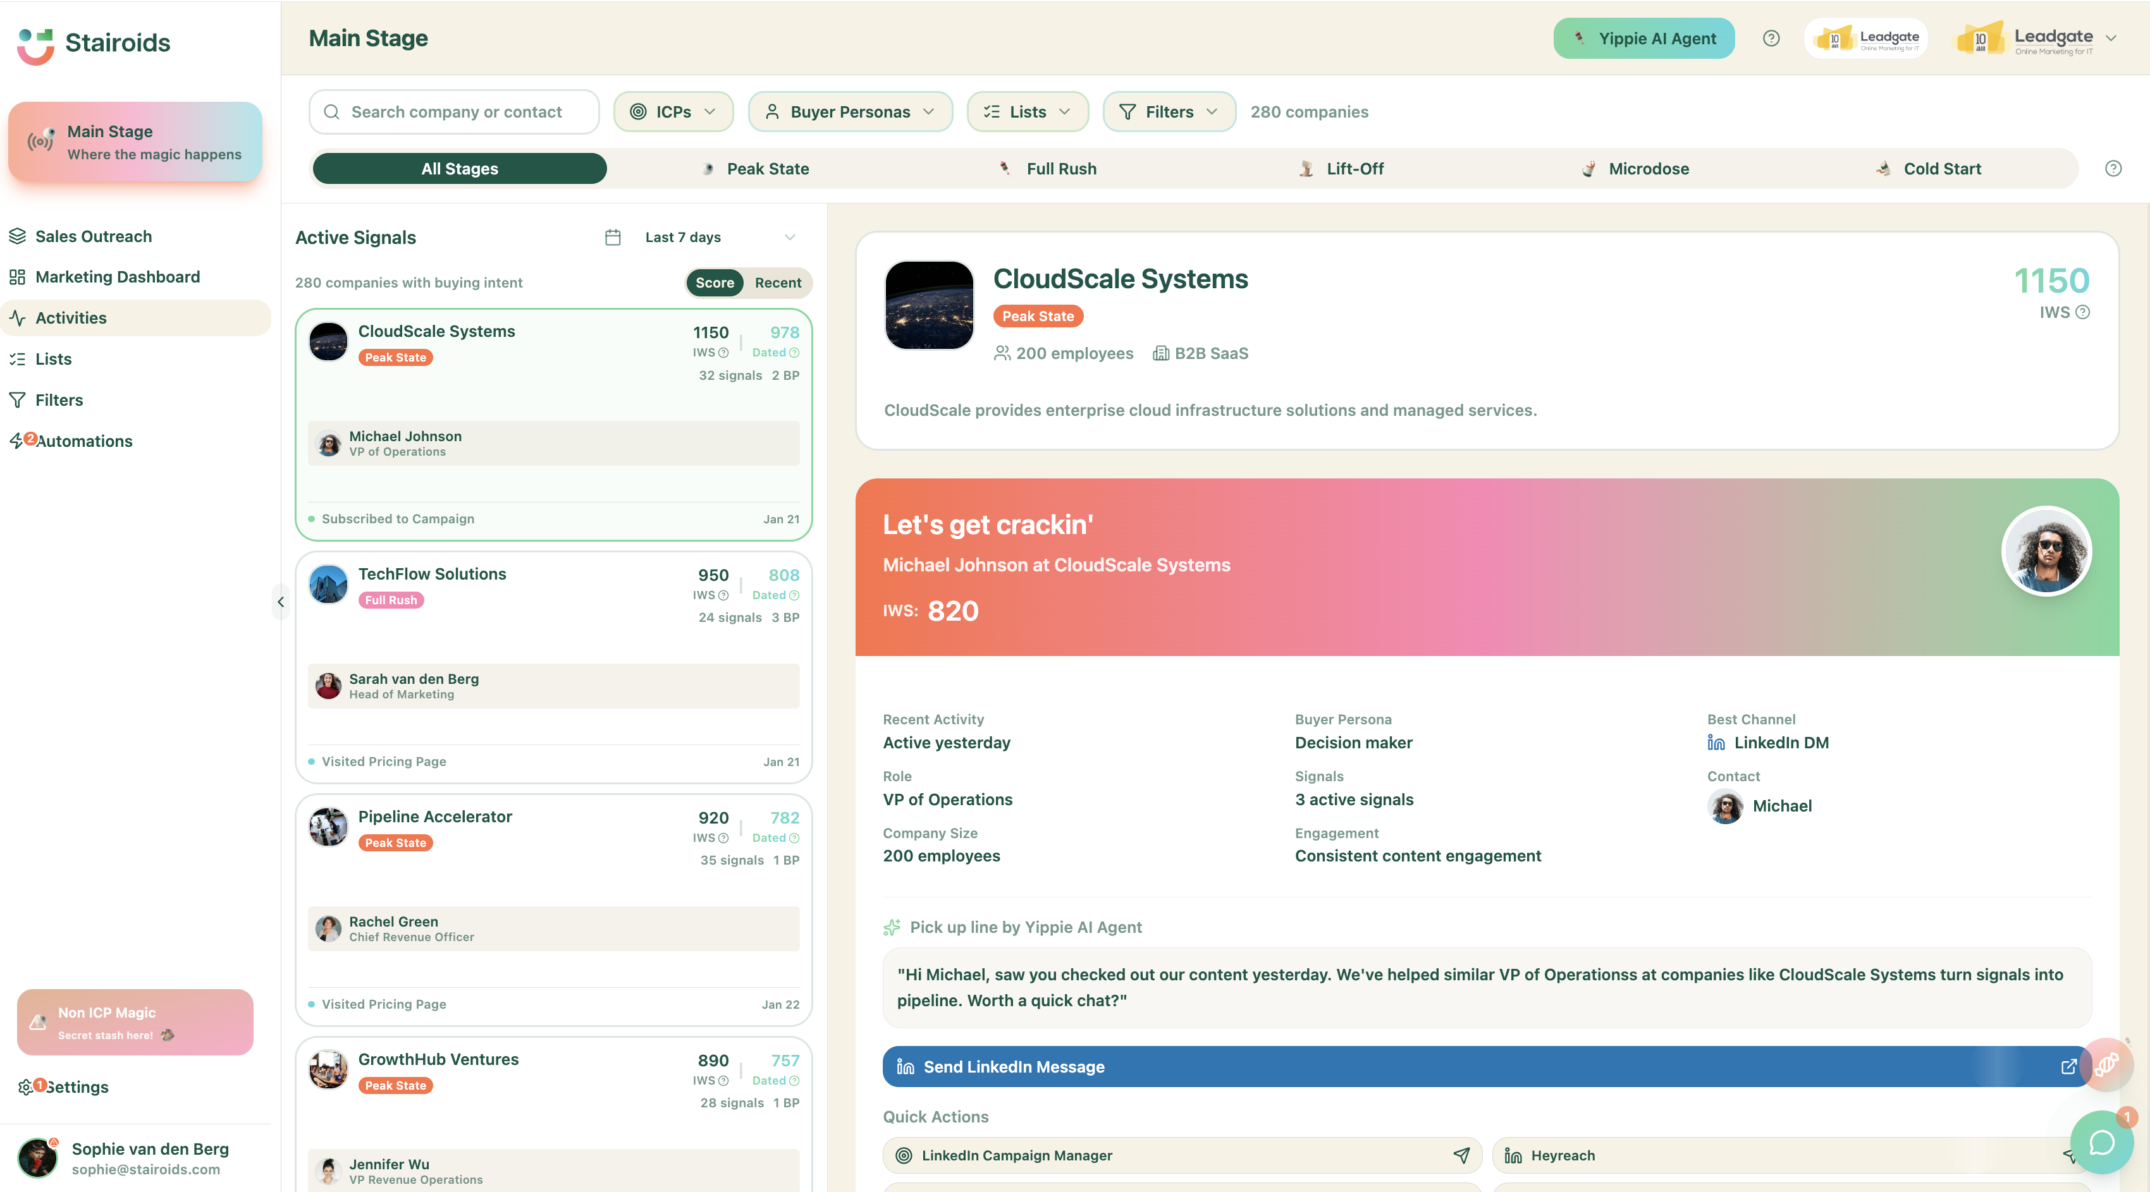Select the Peak State tab
2150x1192 pixels.
point(756,169)
